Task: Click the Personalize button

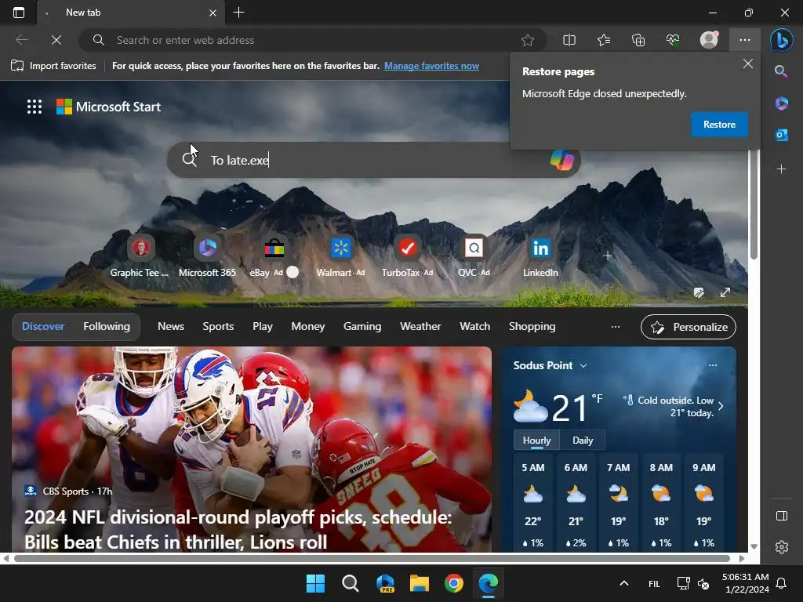Action: [x=689, y=327]
